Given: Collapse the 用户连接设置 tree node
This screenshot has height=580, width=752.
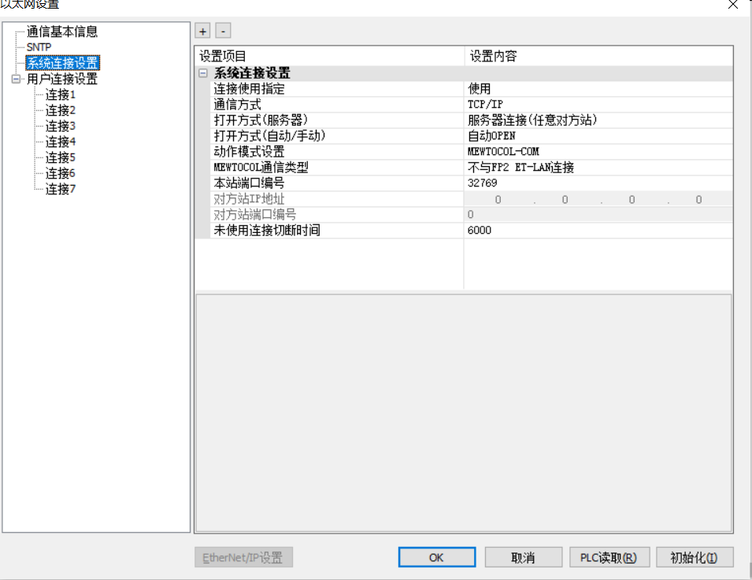Looking at the screenshot, I should click(16, 79).
